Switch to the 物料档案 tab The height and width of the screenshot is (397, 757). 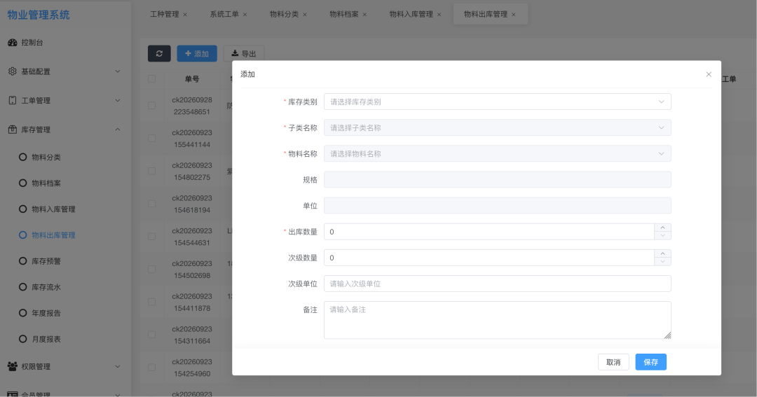click(x=343, y=15)
